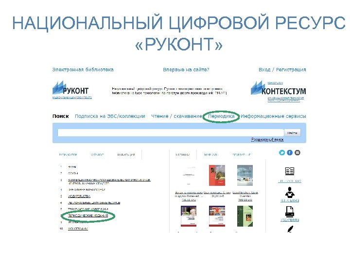Open the Издательства rubric link
This screenshot has width=350, height=262.
[x=79, y=196]
